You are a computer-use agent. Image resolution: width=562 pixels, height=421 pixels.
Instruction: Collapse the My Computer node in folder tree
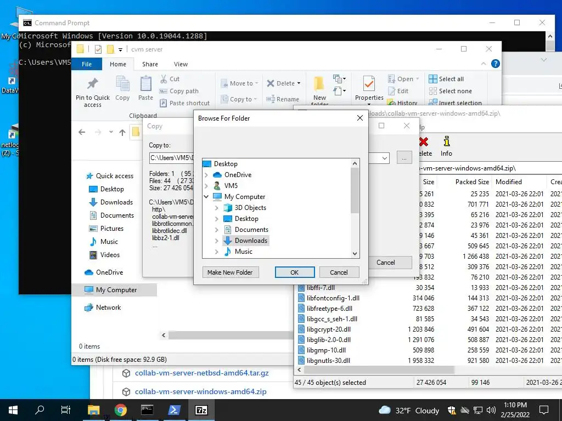206,197
